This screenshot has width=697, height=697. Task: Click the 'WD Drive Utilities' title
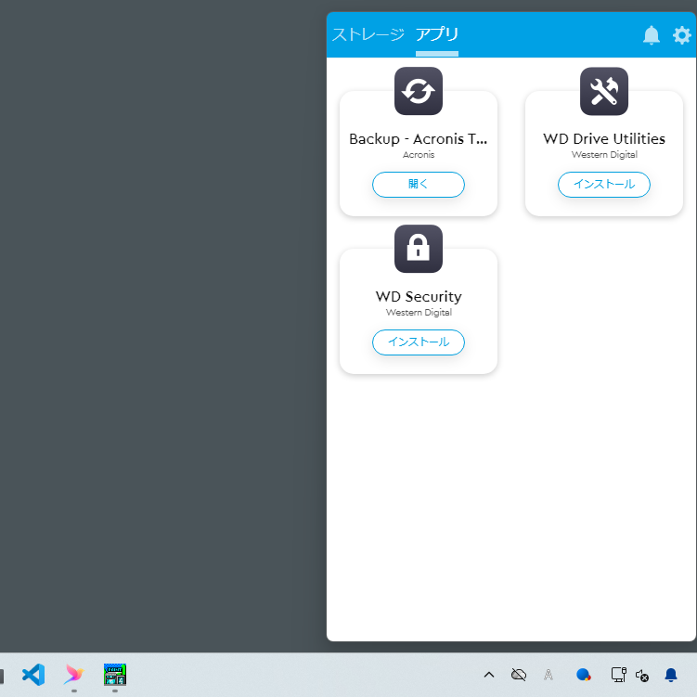tap(604, 138)
